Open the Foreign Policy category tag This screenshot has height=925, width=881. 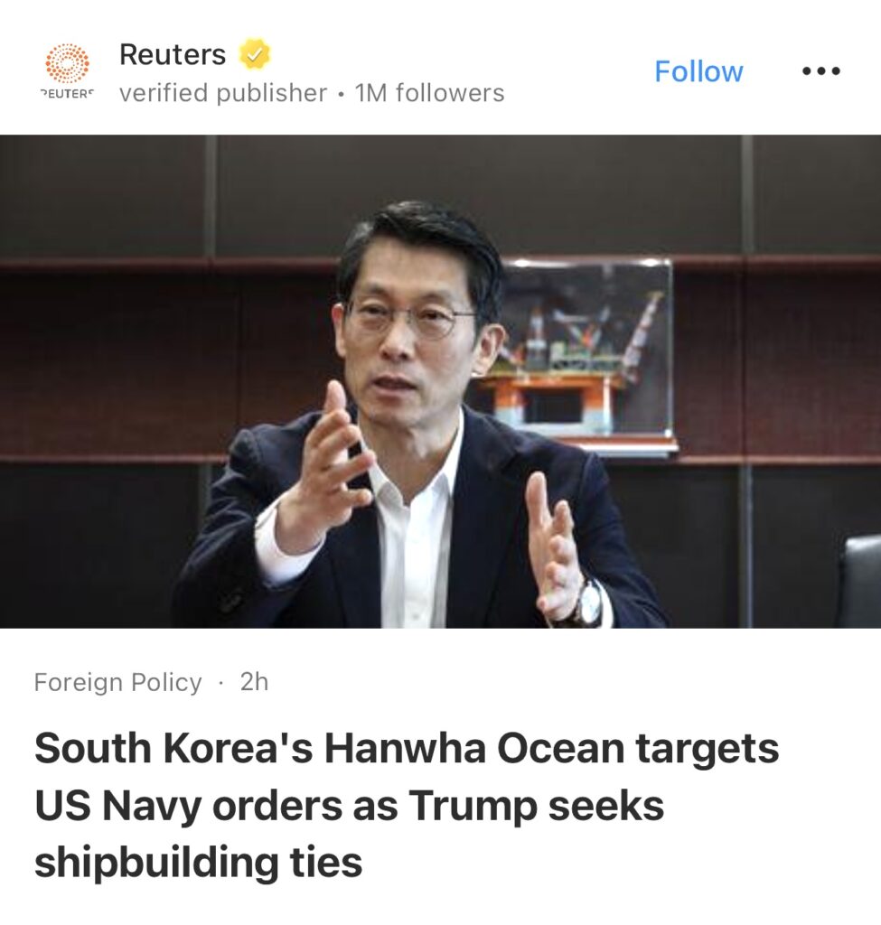118,682
